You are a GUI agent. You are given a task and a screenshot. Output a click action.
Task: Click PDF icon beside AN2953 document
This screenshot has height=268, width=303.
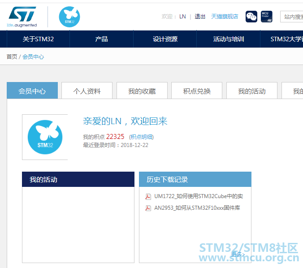pos(148,208)
